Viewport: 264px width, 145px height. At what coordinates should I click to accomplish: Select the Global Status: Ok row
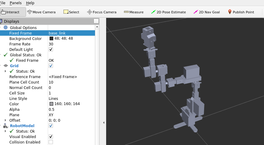[26, 55]
